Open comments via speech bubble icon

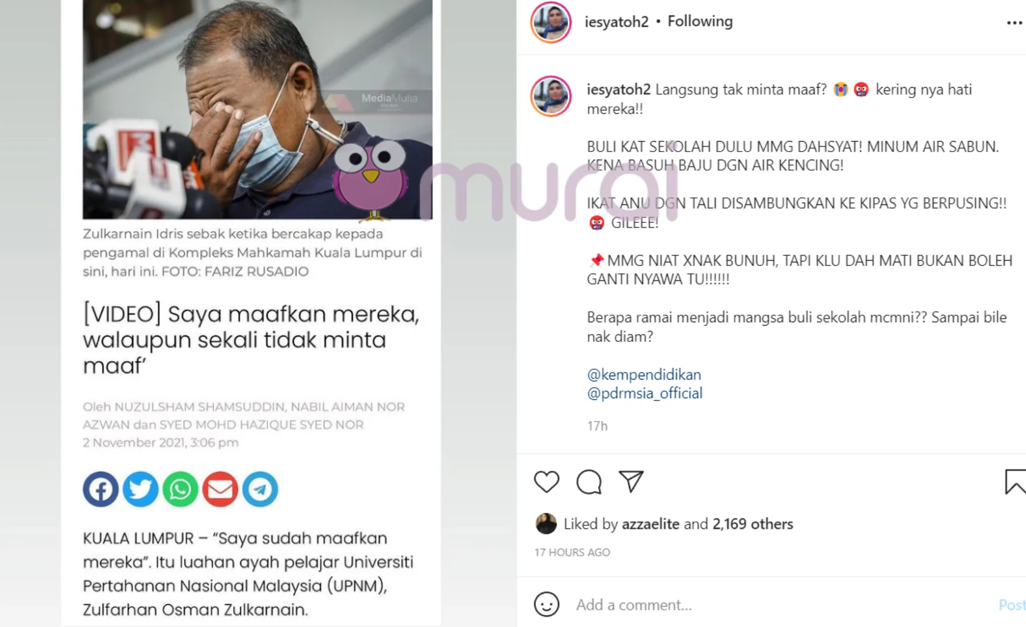click(x=589, y=482)
